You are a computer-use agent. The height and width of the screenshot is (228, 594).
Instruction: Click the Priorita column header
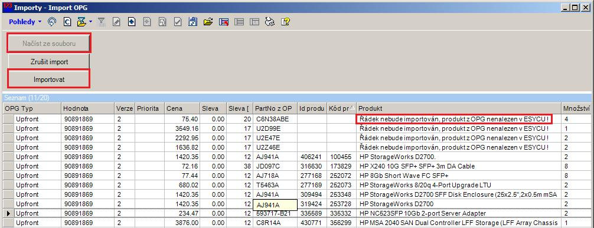pos(149,109)
